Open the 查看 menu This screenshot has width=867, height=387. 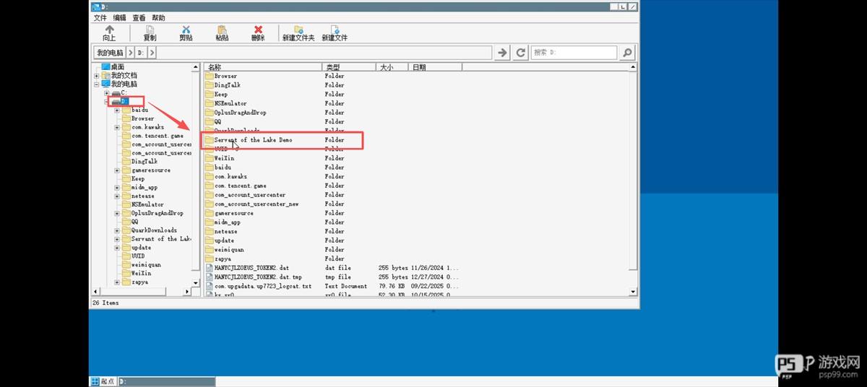pos(139,17)
